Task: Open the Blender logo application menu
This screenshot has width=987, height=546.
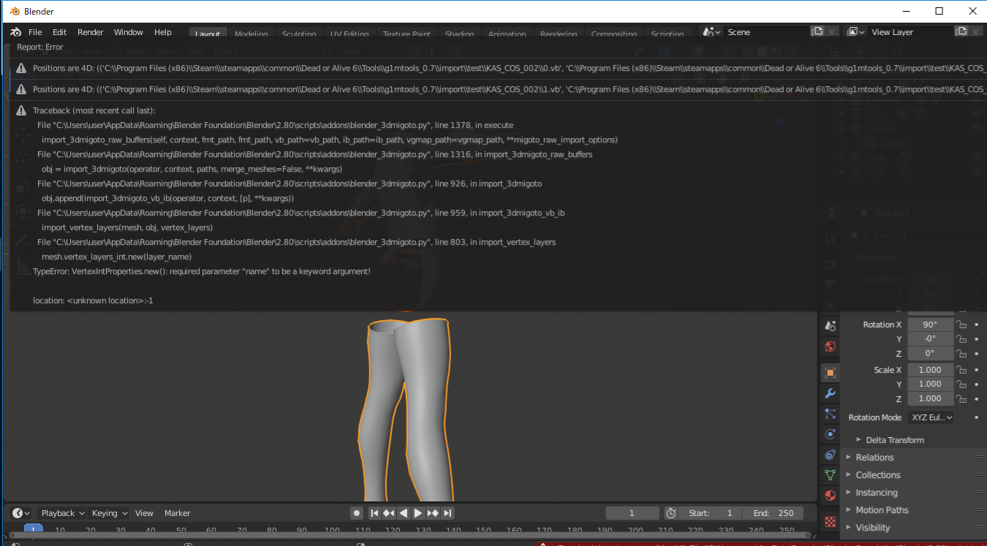Action: [16, 32]
